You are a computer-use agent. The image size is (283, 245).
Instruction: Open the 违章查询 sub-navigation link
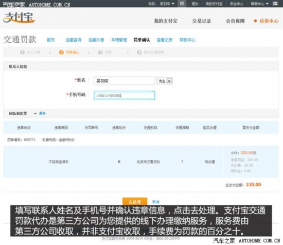[x=73, y=40]
